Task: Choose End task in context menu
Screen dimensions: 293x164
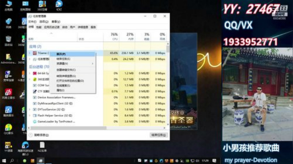Action: [x=72, y=59]
